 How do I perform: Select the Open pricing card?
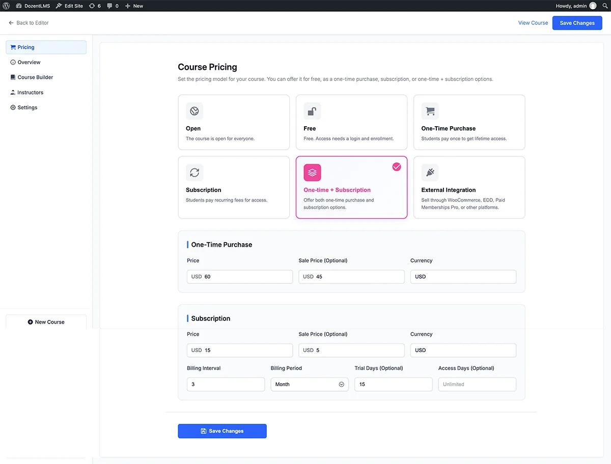(x=234, y=122)
